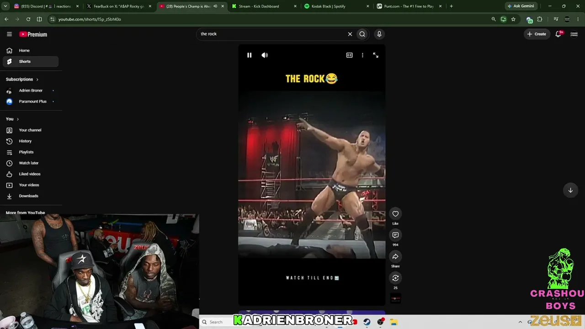Image resolution: width=585 pixels, height=329 pixels.
Task: Run the search with the magnifier button
Action: tap(362, 34)
